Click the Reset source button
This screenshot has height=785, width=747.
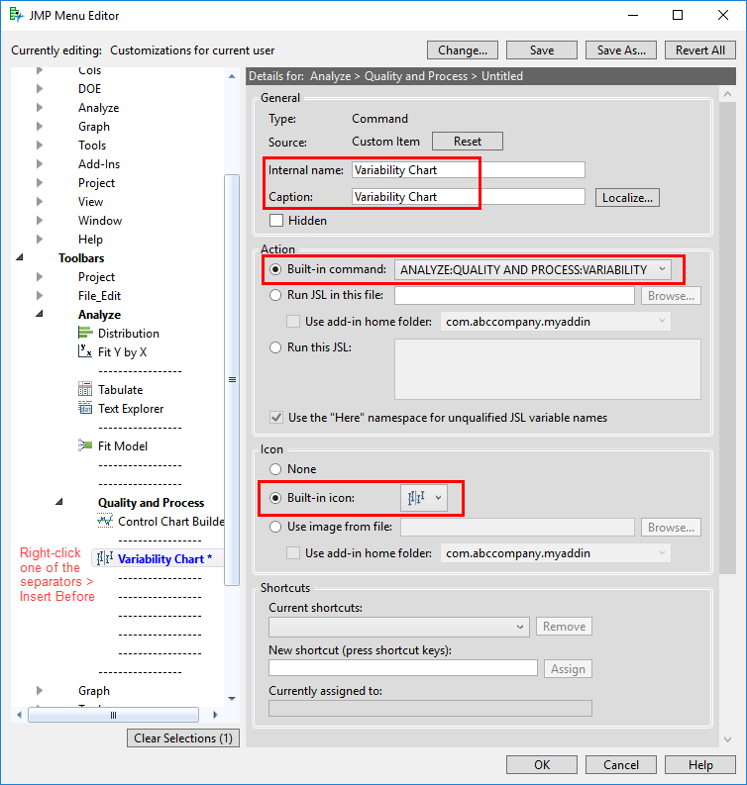(468, 142)
